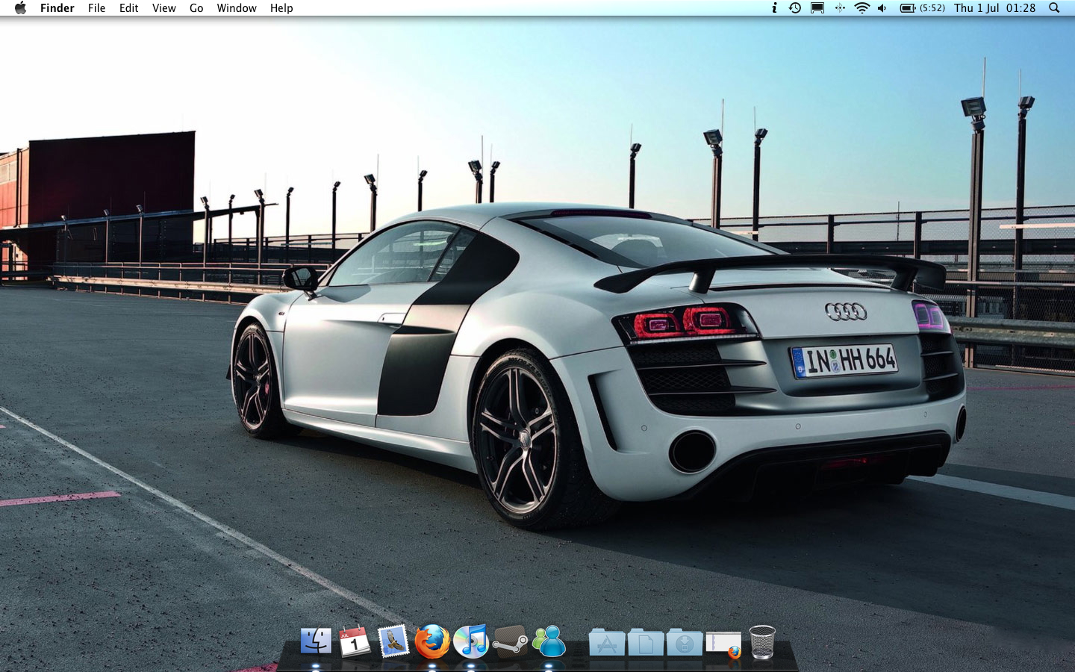Open the Trash in the Dock

[x=762, y=642]
